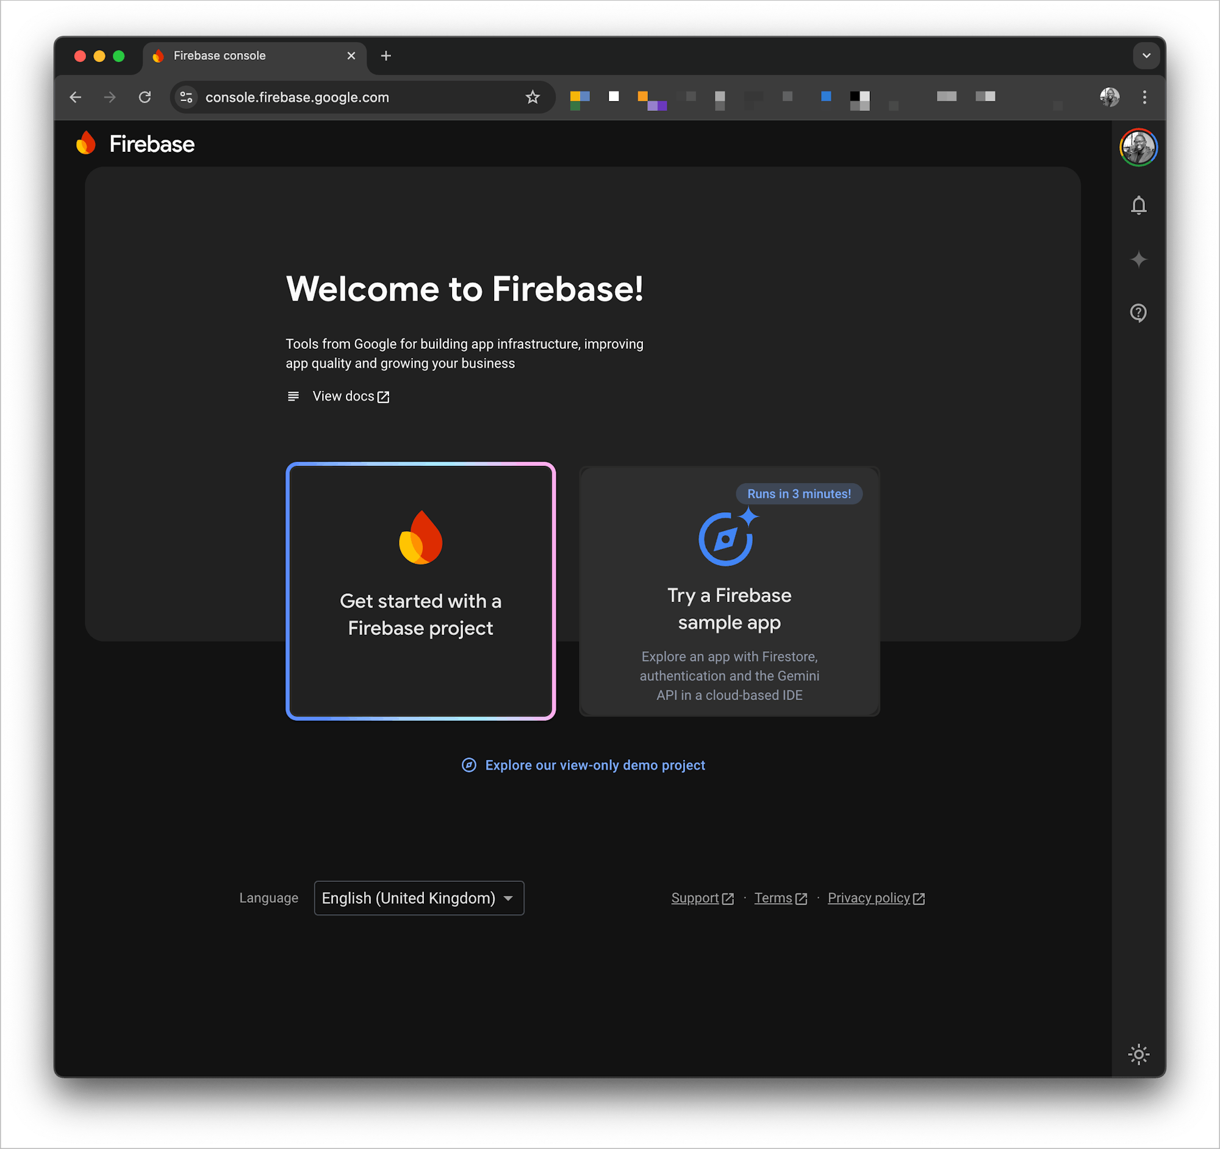The width and height of the screenshot is (1220, 1149).
Task: Click the Google account profile avatar
Action: (x=1138, y=146)
